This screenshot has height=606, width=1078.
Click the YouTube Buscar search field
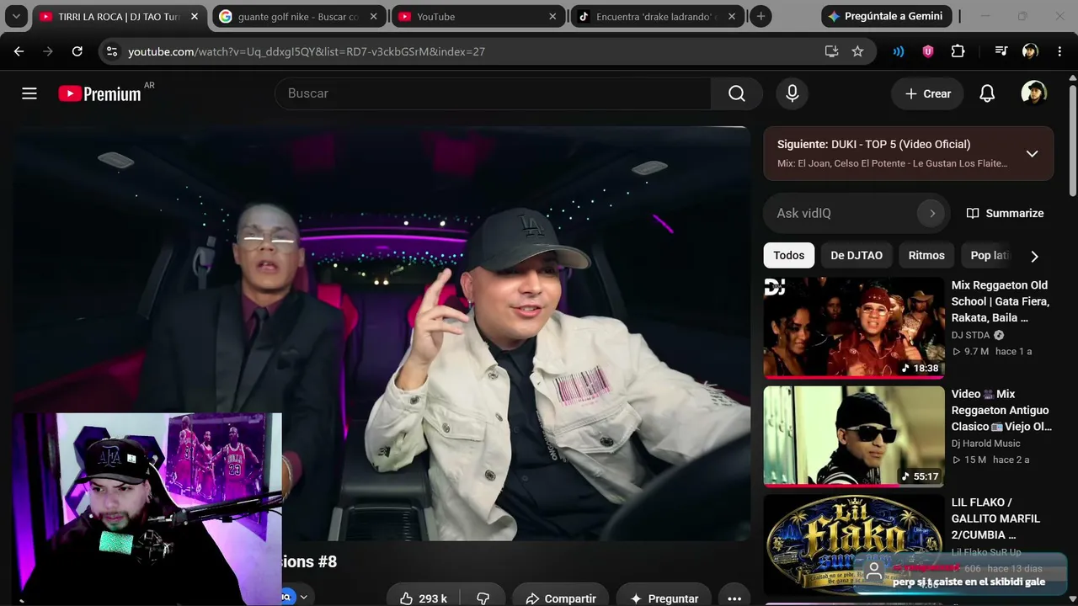point(493,93)
